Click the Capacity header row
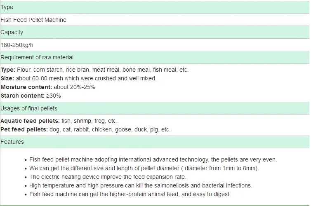This screenshot has height=206, width=311. click(155, 32)
